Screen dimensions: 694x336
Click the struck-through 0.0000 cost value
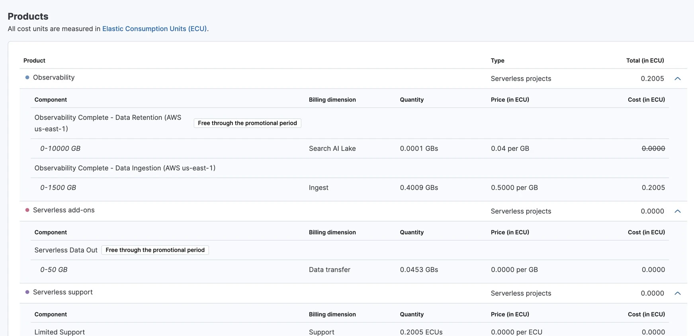(653, 148)
